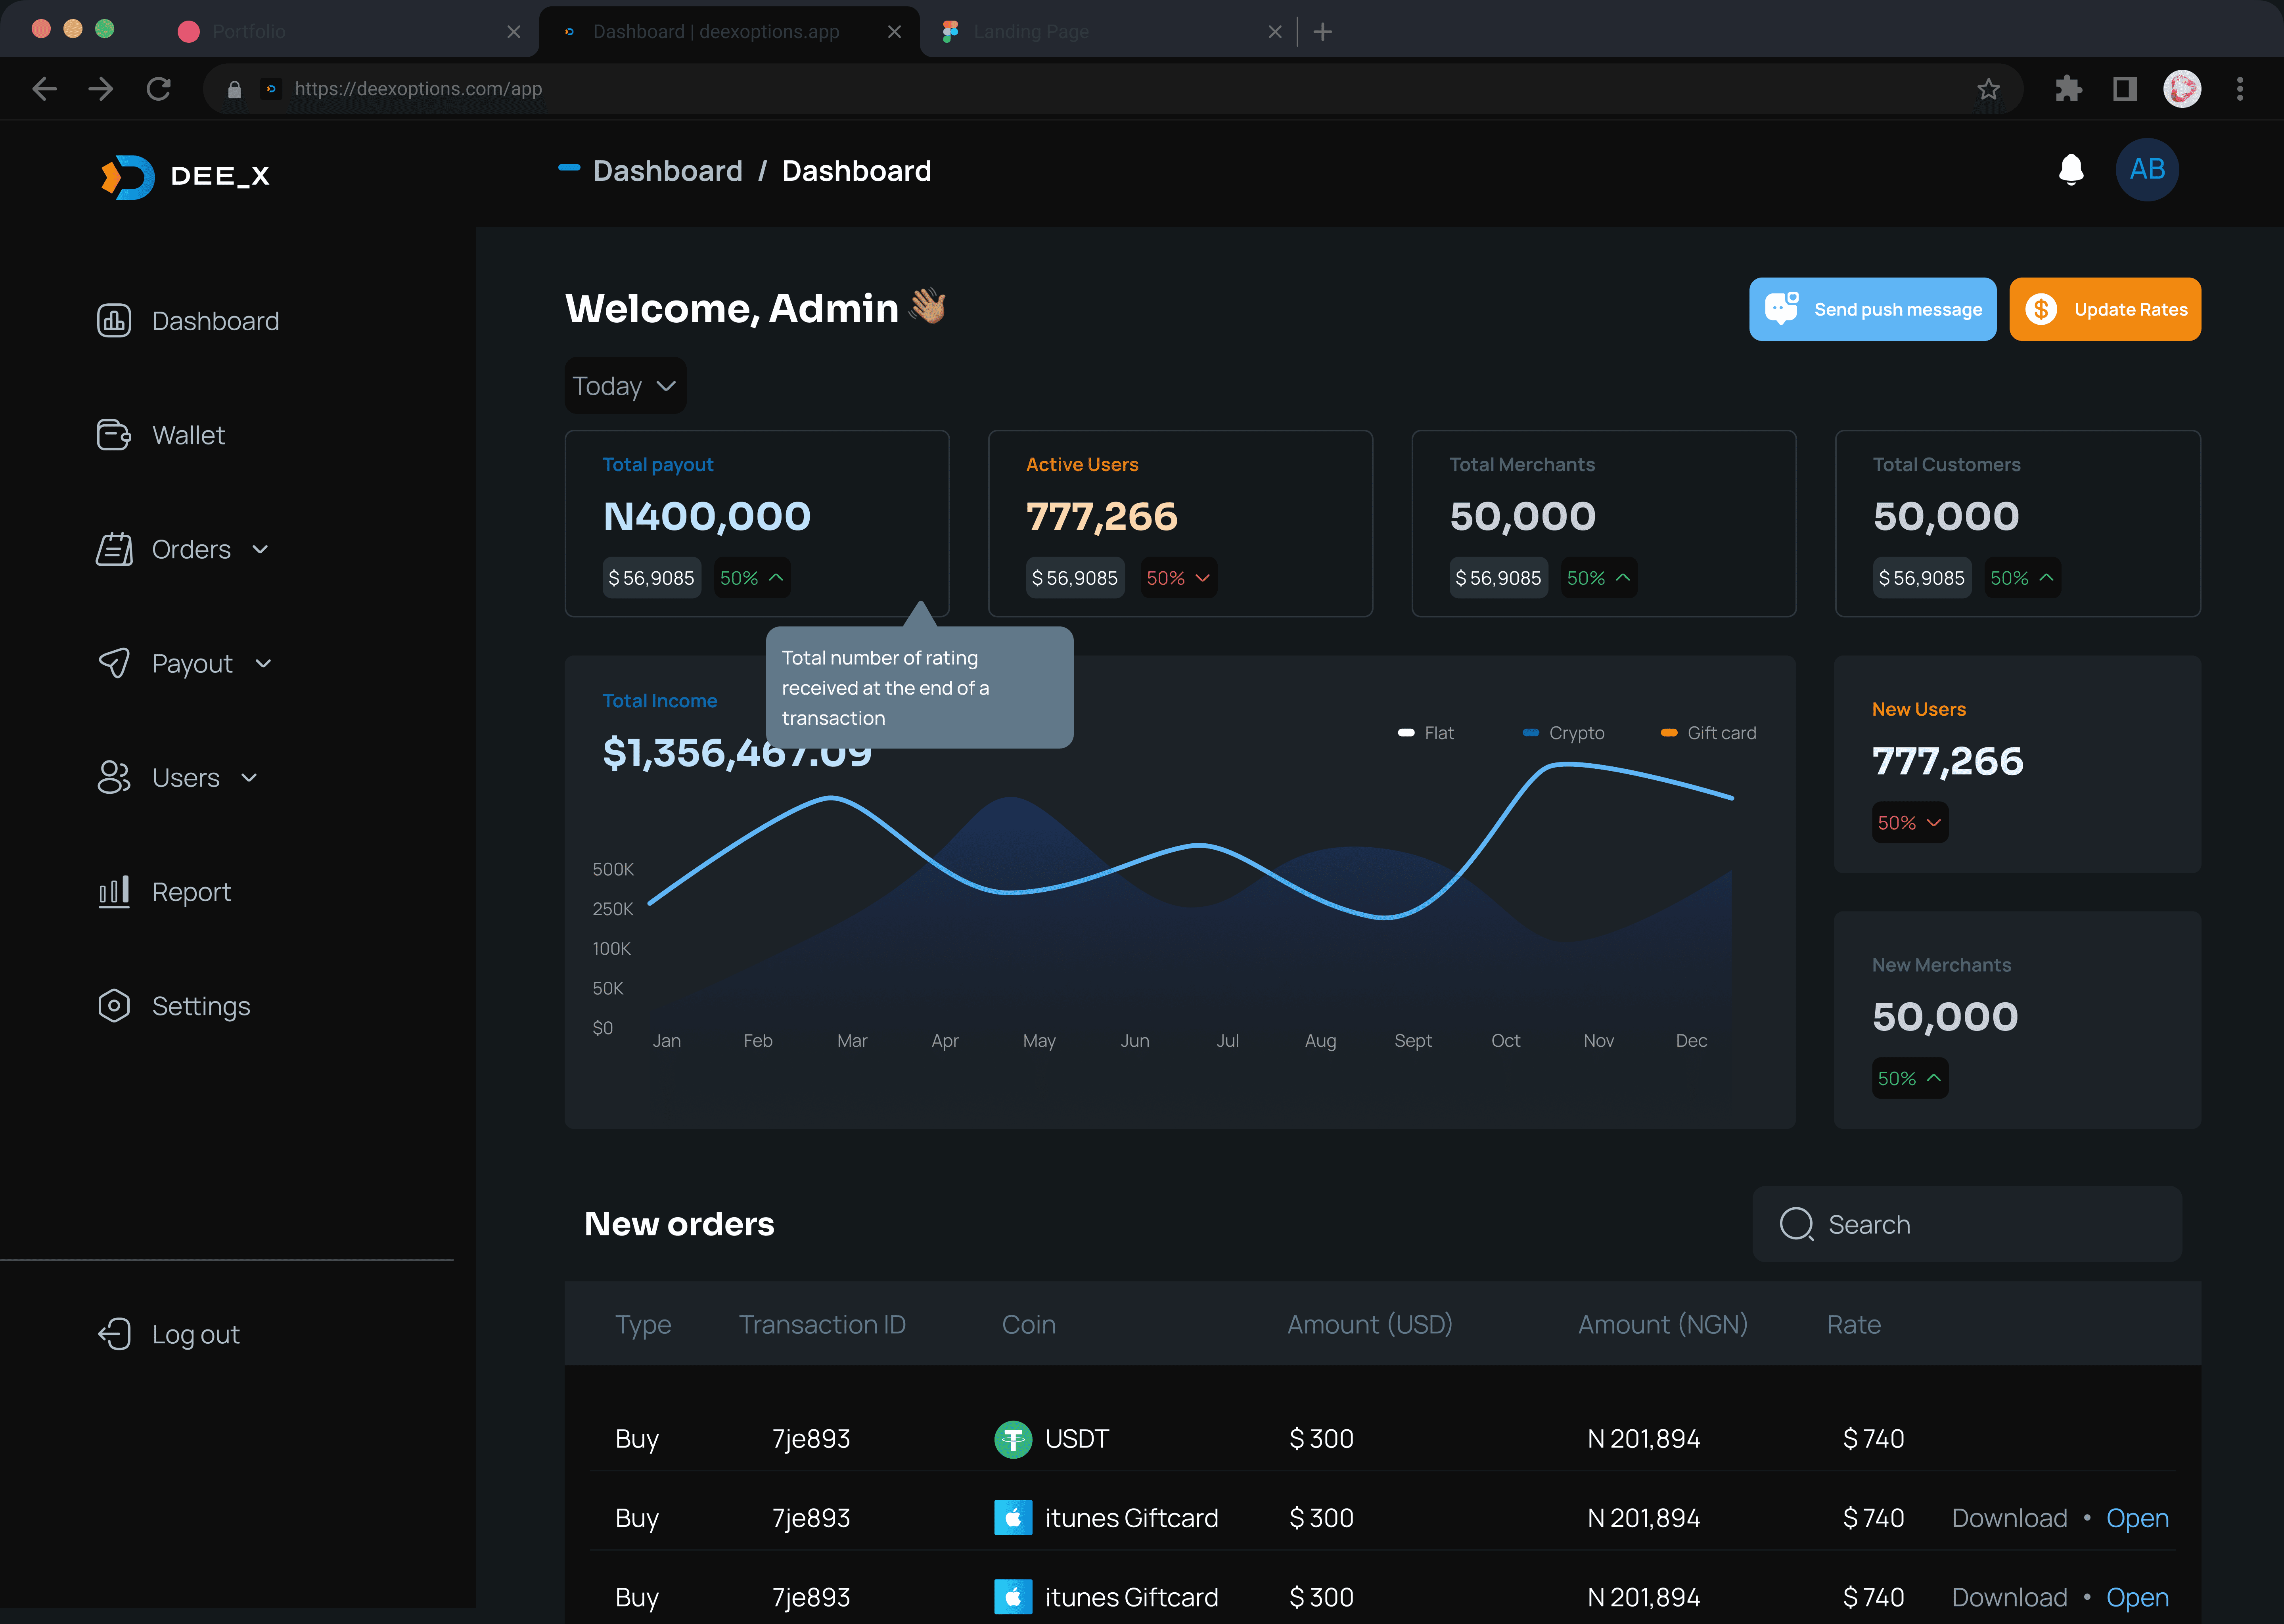This screenshot has width=2284, height=1624.
Task: Open browser extensions puzzle icon
Action: click(x=2068, y=89)
